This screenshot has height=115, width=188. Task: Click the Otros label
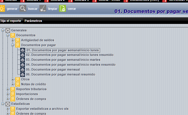[25, 80]
